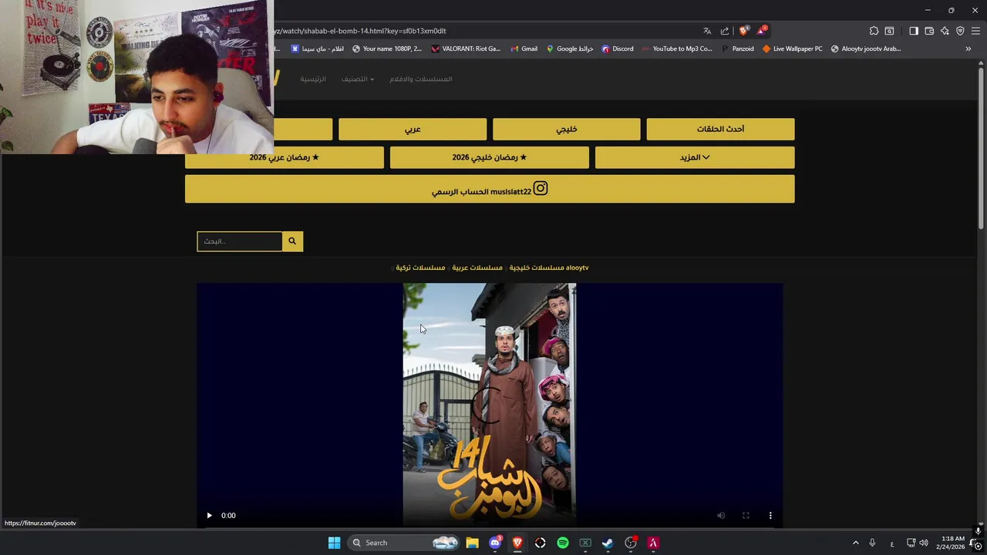The height and width of the screenshot is (555, 987).
Task: Click the Instagram icon in the yellow banner
Action: [x=541, y=188]
